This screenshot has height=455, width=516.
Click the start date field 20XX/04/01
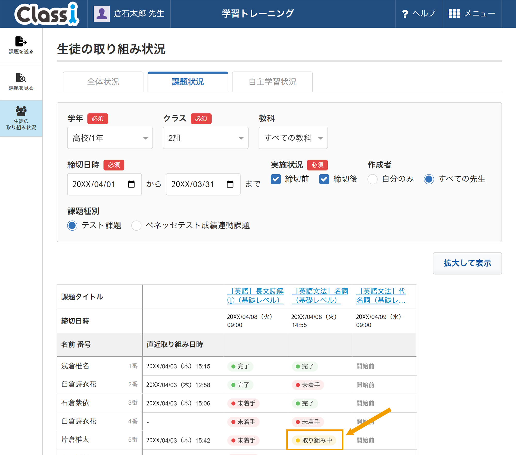[104, 184]
